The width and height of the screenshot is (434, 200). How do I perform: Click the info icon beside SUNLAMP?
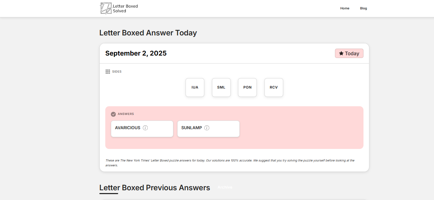207,128
